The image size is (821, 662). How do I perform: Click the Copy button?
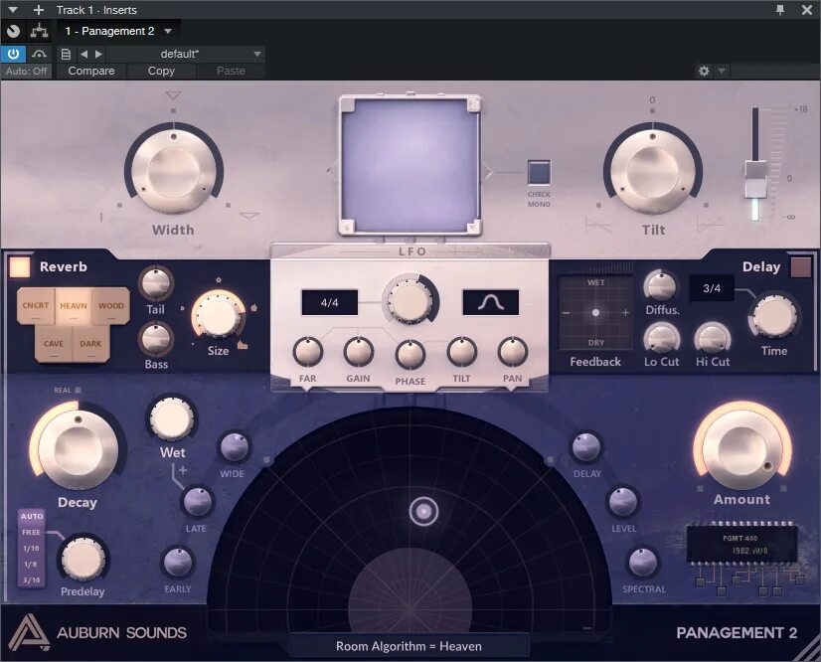(x=161, y=71)
